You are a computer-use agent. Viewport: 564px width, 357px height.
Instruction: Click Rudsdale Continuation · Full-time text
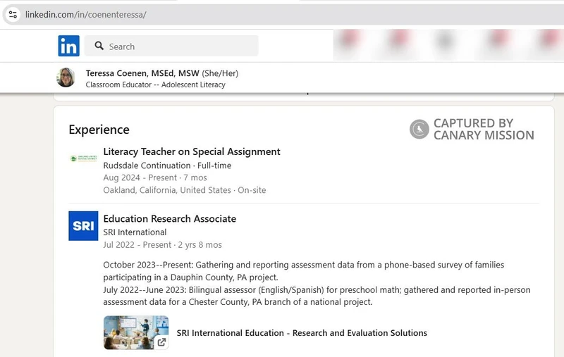[x=167, y=165]
